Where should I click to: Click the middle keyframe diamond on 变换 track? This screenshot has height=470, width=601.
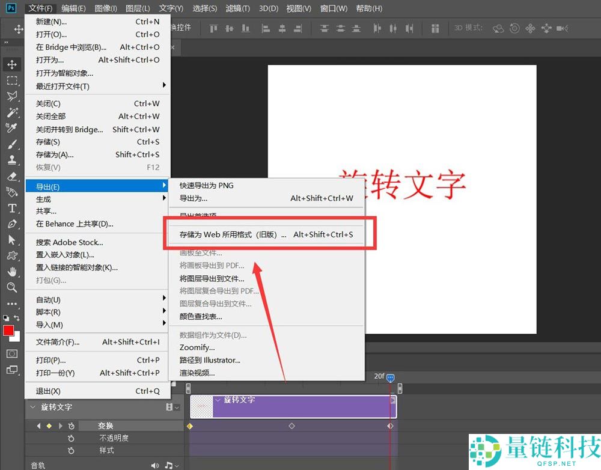pos(291,426)
